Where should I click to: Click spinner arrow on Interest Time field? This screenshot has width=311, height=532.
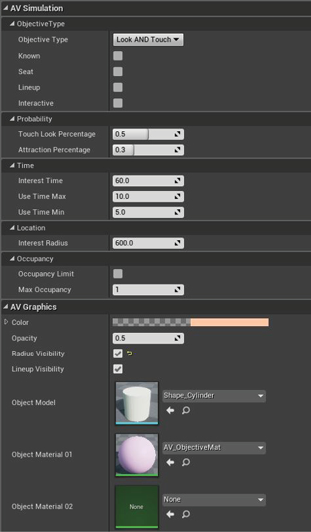click(x=177, y=181)
